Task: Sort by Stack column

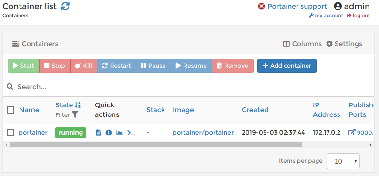Action: click(156, 110)
